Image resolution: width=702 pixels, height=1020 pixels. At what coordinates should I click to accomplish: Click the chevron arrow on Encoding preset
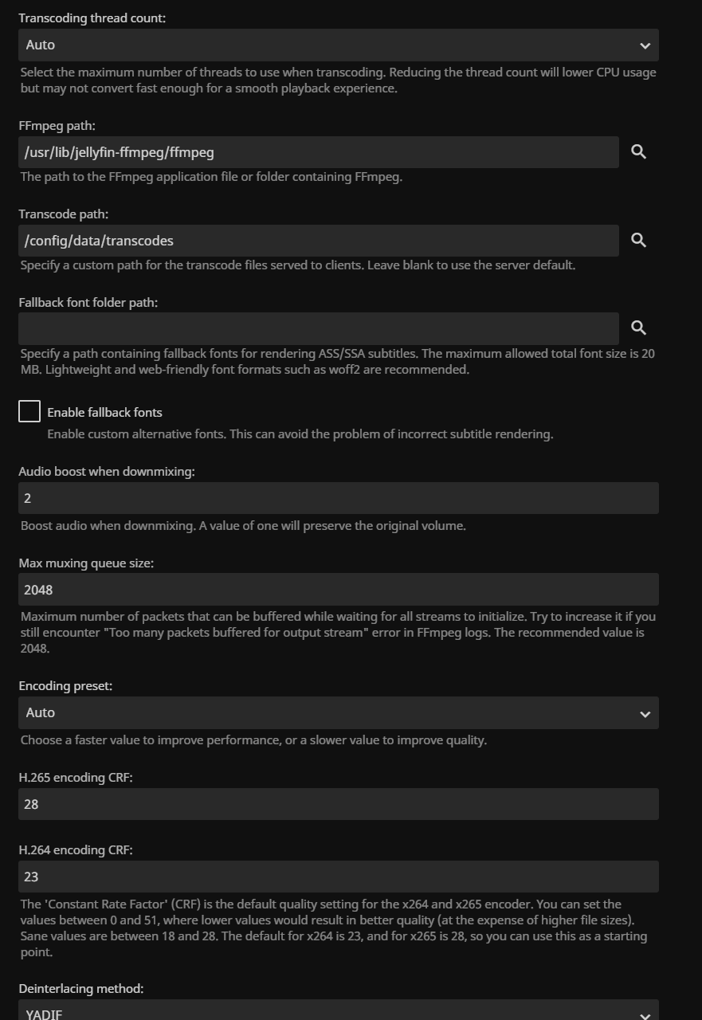point(645,714)
